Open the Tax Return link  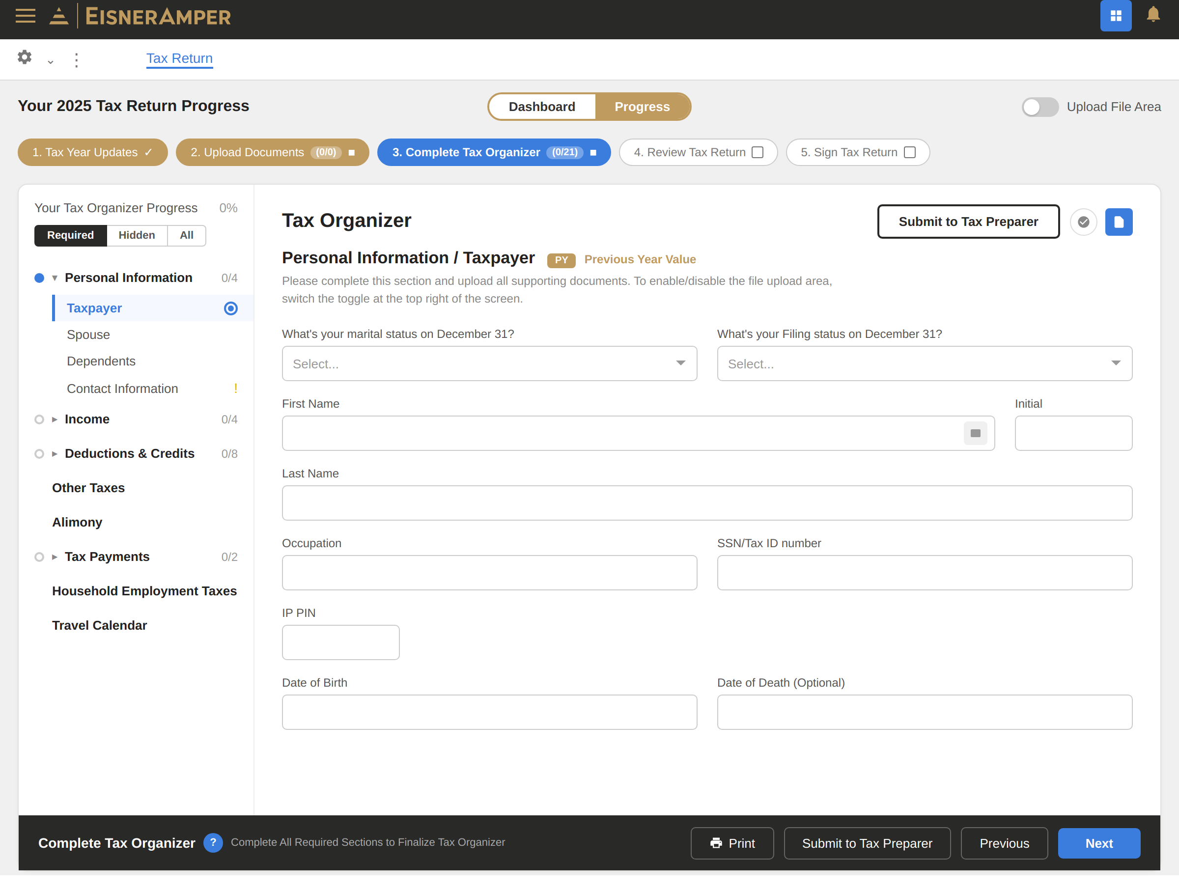pos(179,58)
